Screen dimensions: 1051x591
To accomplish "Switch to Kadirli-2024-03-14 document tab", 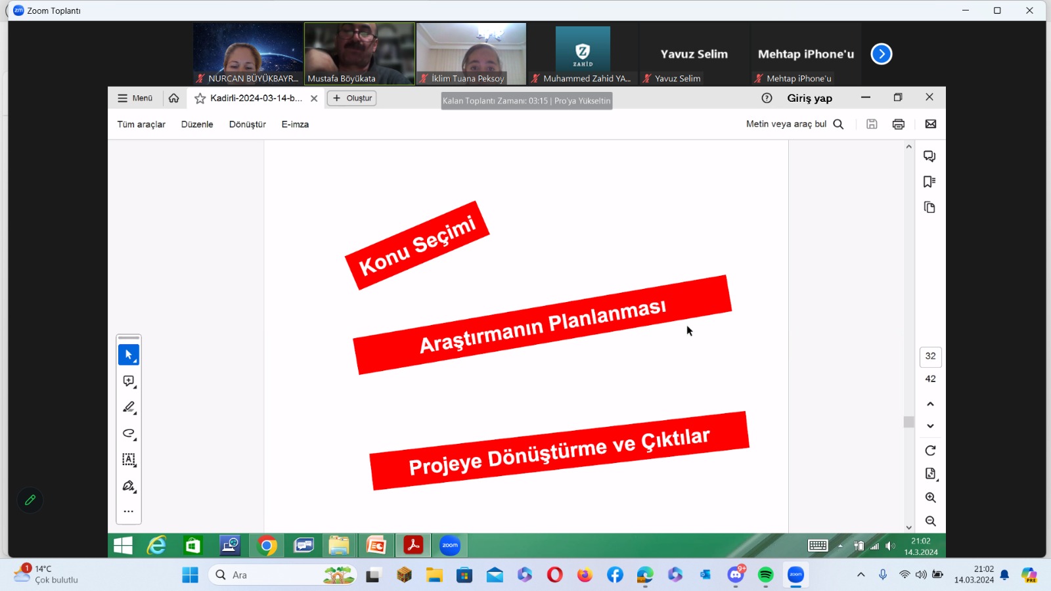I will [x=256, y=98].
